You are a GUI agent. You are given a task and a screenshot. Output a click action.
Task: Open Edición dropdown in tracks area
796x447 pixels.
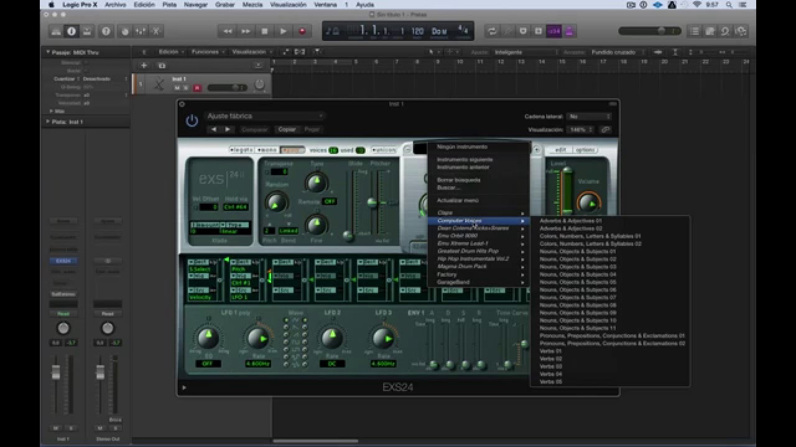pyautogui.click(x=172, y=52)
